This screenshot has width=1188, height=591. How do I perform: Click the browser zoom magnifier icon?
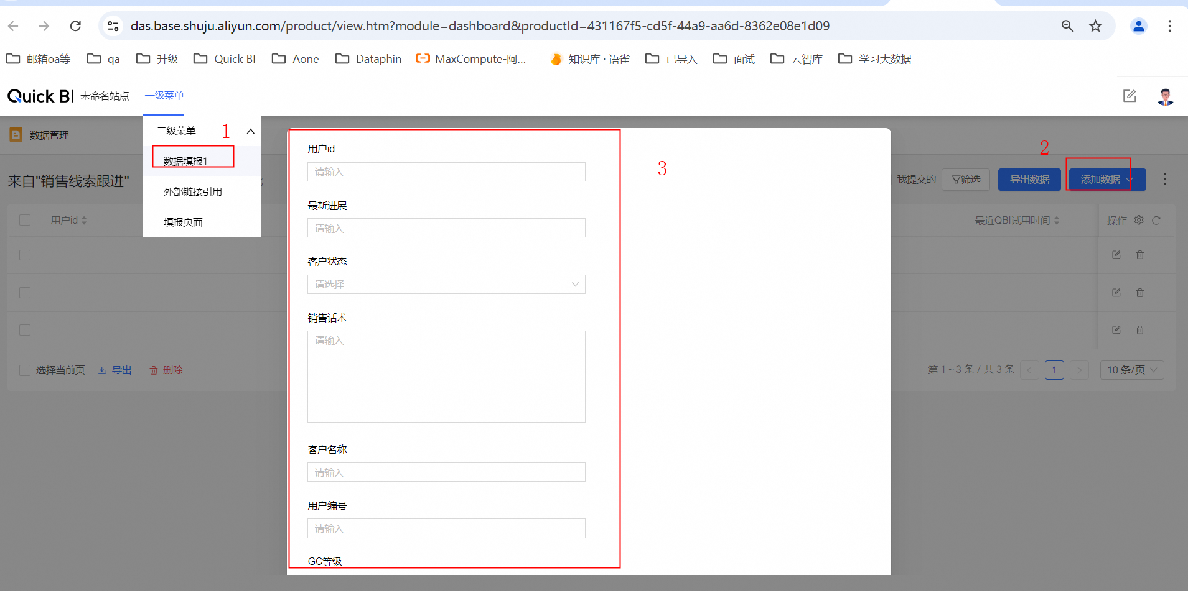click(1067, 26)
